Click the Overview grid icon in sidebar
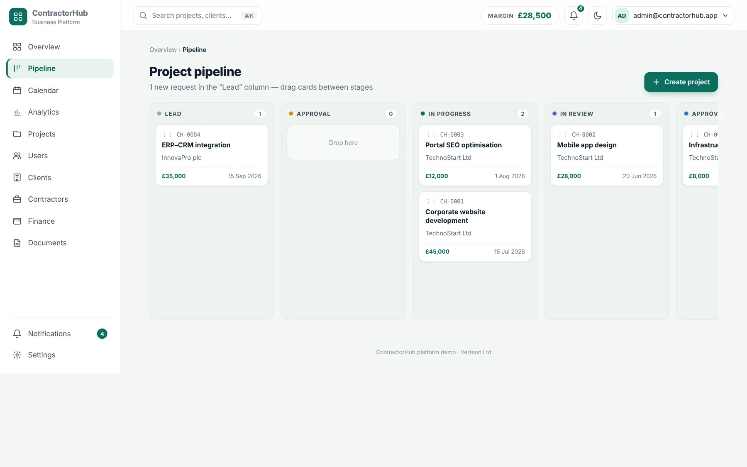Image resolution: width=747 pixels, height=467 pixels. tap(17, 47)
